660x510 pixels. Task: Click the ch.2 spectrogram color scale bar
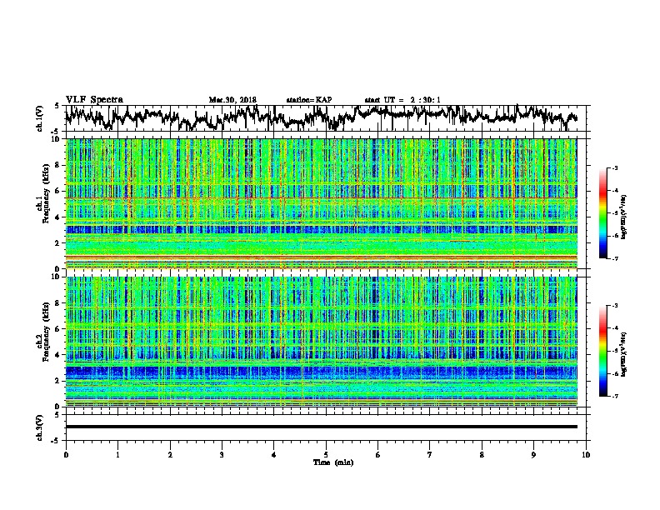coord(603,351)
